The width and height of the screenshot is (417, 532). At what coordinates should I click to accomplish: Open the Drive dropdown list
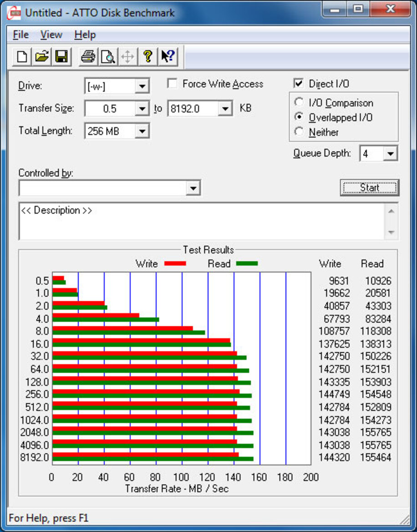tap(142, 86)
